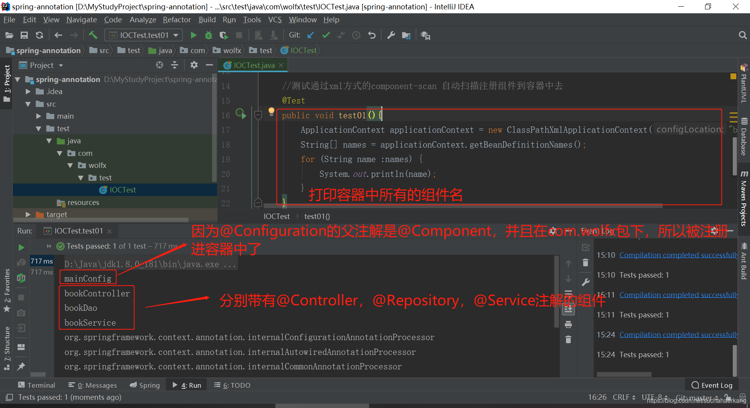750x408 pixels.
Task: Click the Event Log button in status bar
Action: 712,385
